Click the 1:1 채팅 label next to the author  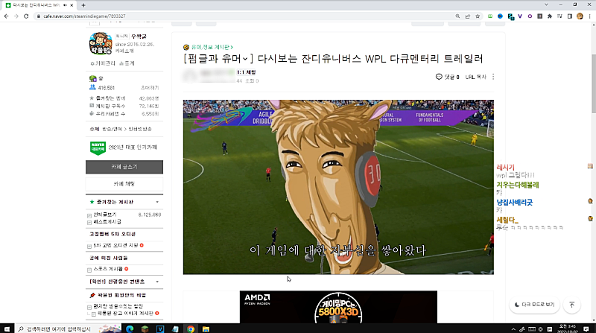pos(246,72)
